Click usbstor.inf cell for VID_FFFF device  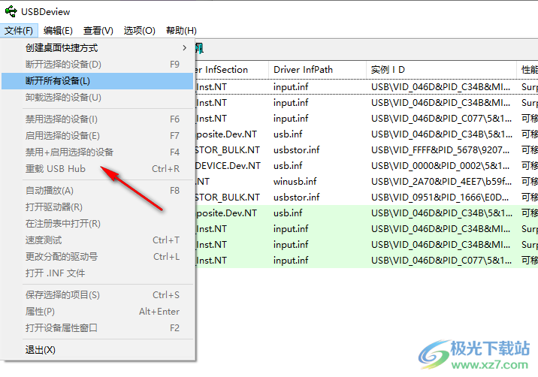tap(297, 150)
